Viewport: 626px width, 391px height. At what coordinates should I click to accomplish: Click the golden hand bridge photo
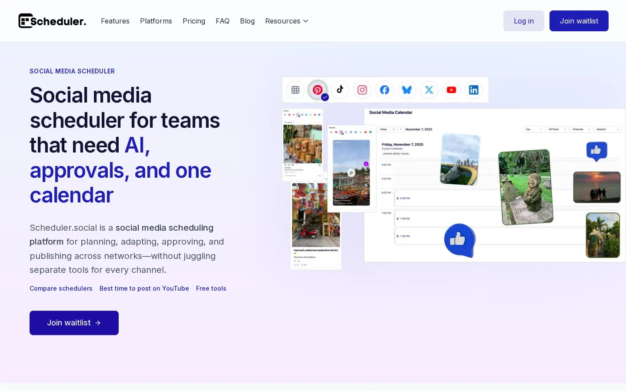coord(460,159)
